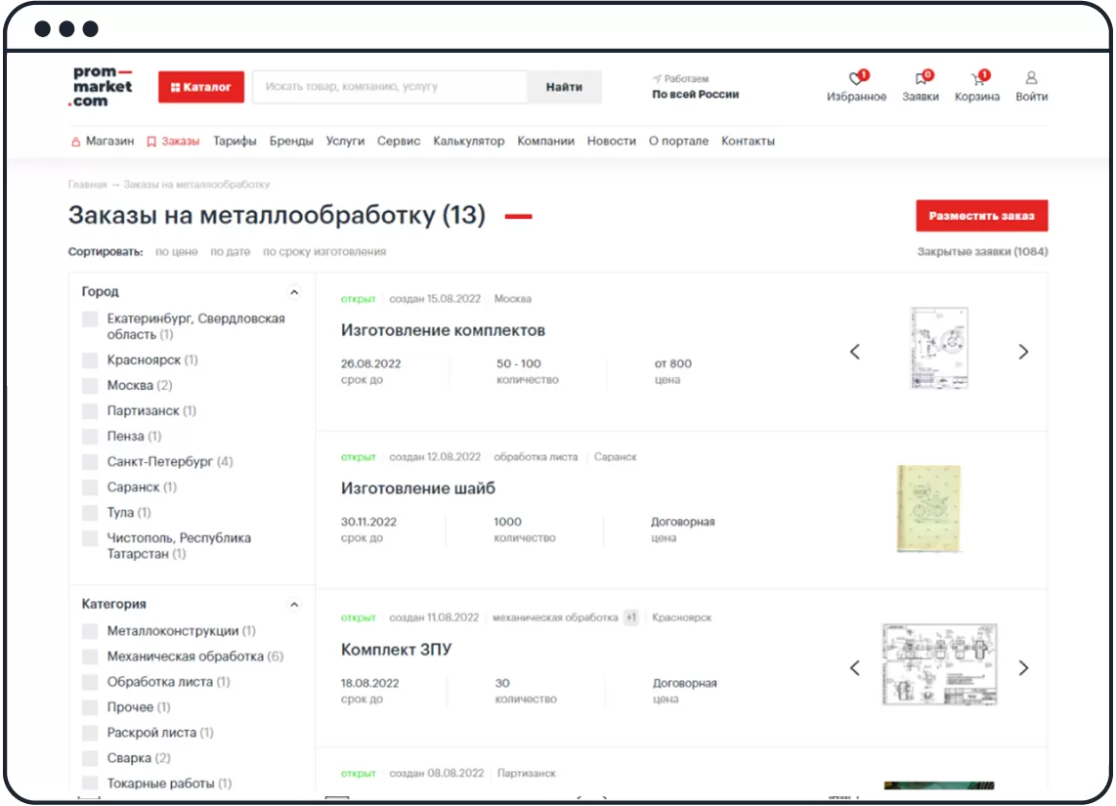
Task: Check the Пенза city filter
Action: click(x=90, y=436)
